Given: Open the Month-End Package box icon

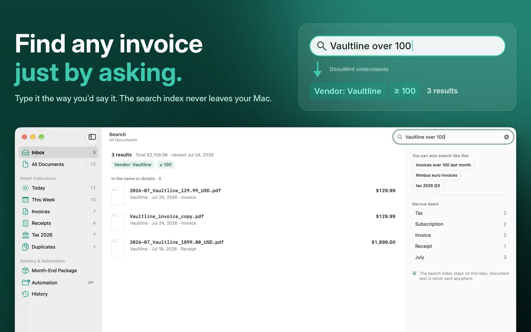Looking at the screenshot, I should [x=26, y=271].
